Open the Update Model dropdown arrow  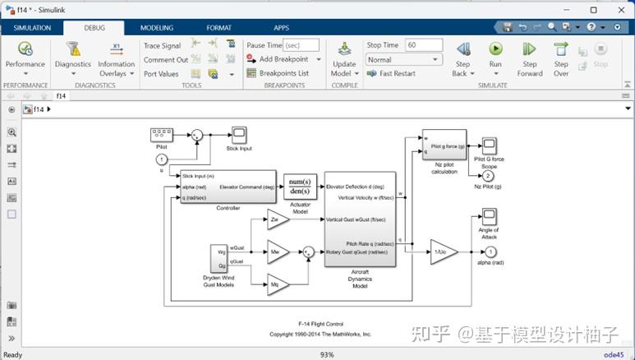point(357,73)
